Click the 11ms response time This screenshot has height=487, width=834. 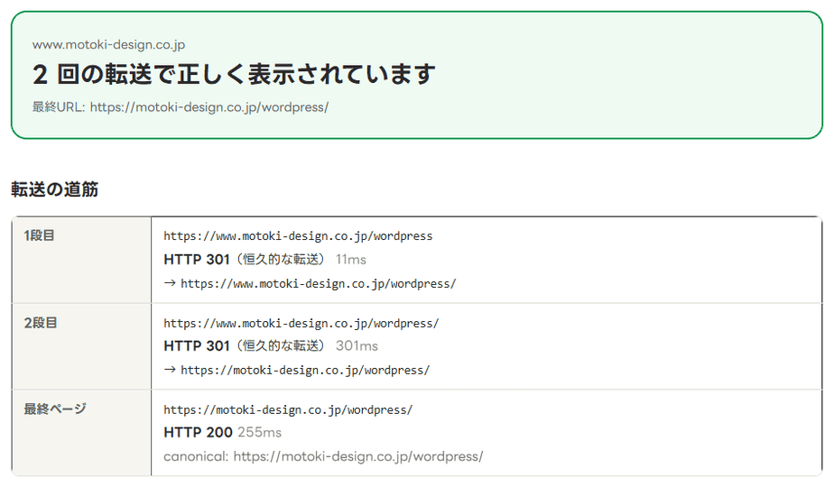(x=351, y=260)
